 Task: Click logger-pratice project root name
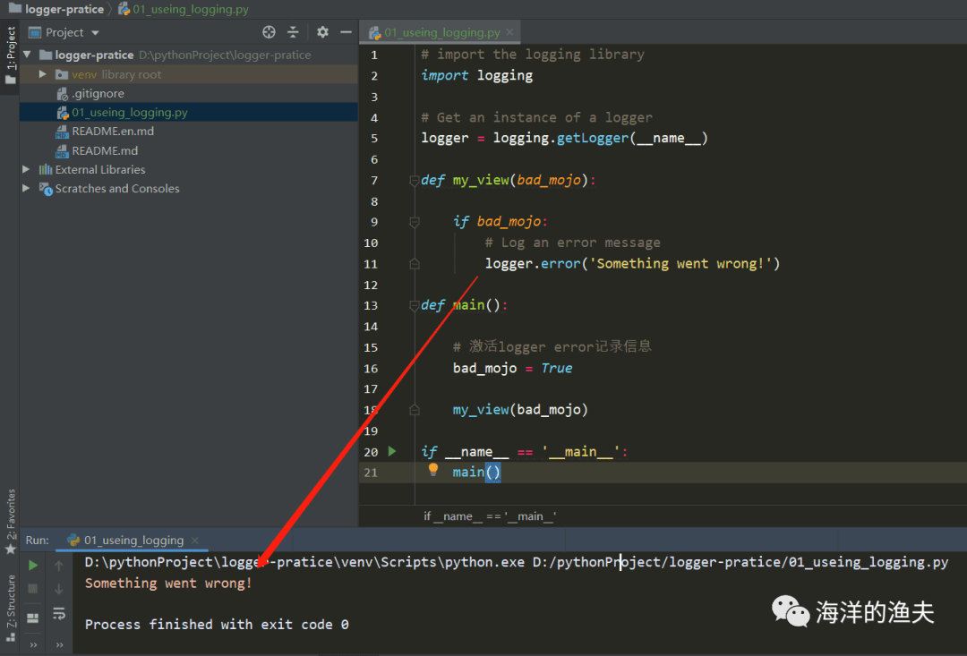pos(94,55)
